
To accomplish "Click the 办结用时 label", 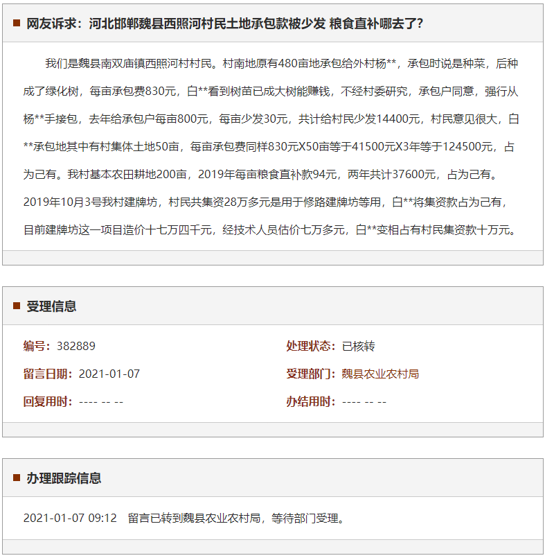I will (x=311, y=401).
